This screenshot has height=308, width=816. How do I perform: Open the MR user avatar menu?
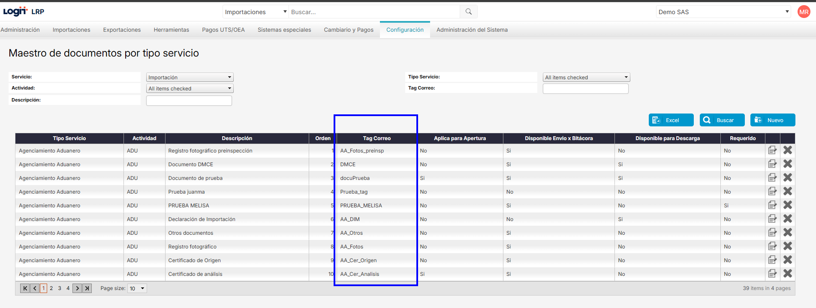pyautogui.click(x=804, y=12)
